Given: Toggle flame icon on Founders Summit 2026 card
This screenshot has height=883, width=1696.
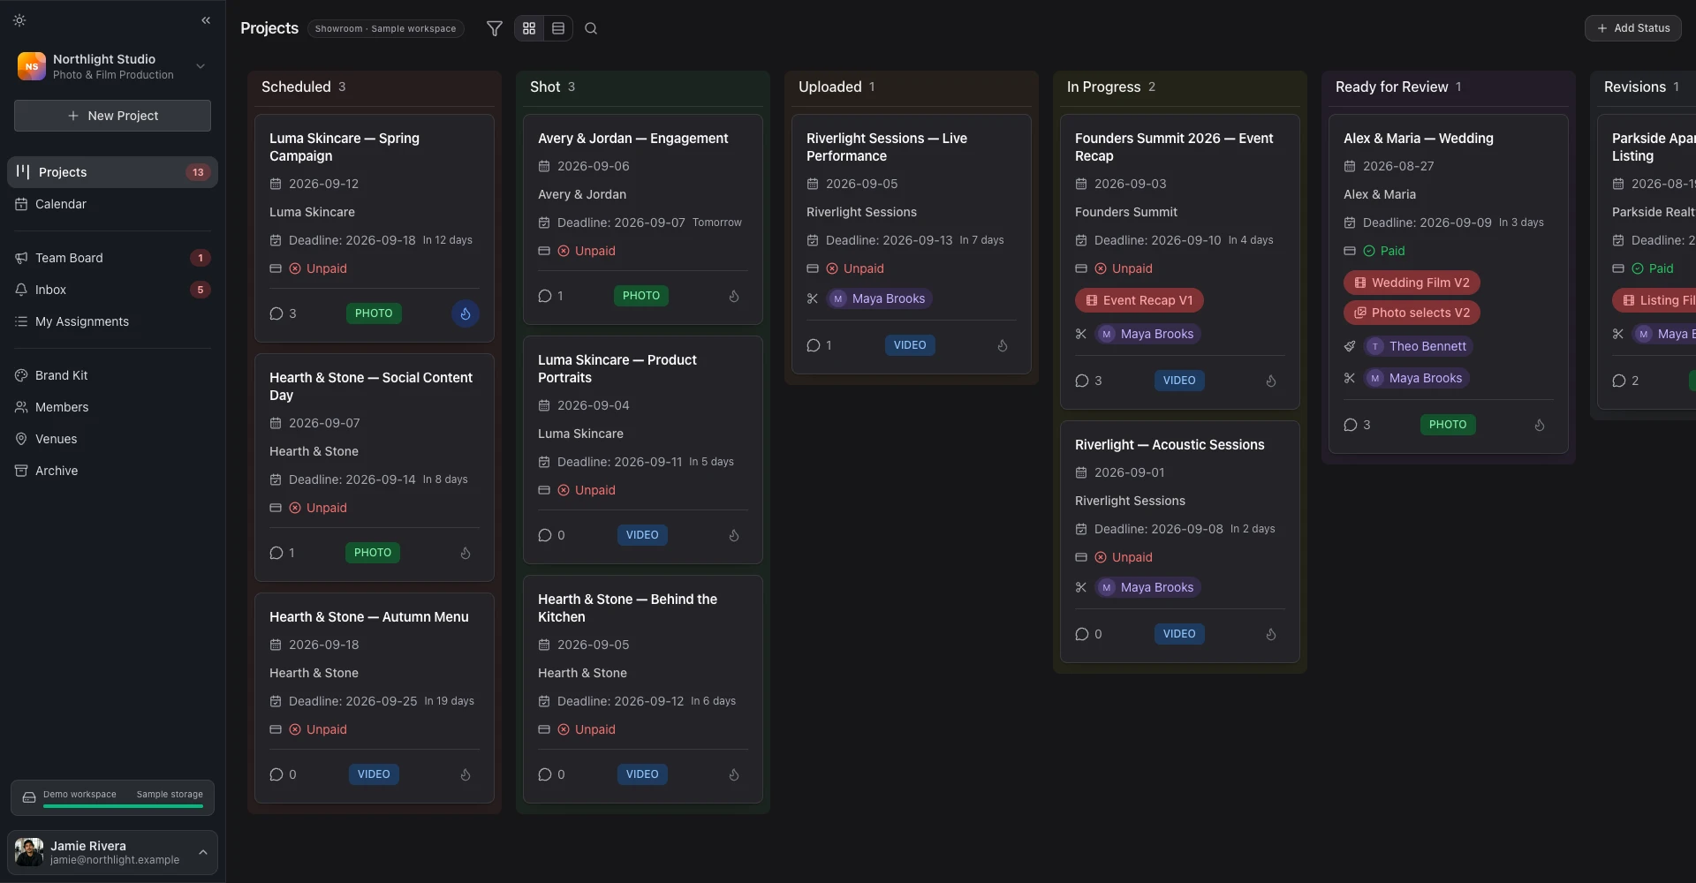Looking at the screenshot, I should click(x=1271, y=381).
